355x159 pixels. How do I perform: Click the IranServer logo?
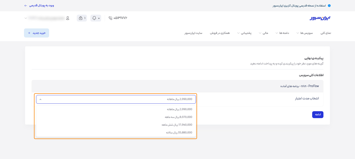point(320,18)
